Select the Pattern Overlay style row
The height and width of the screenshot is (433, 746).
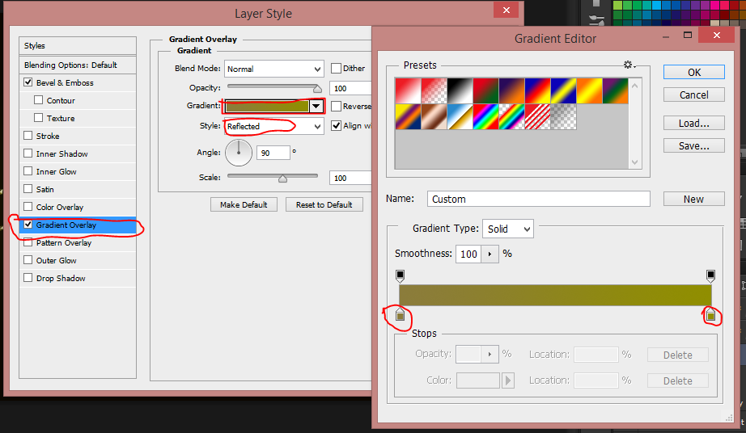click(78, 242)
